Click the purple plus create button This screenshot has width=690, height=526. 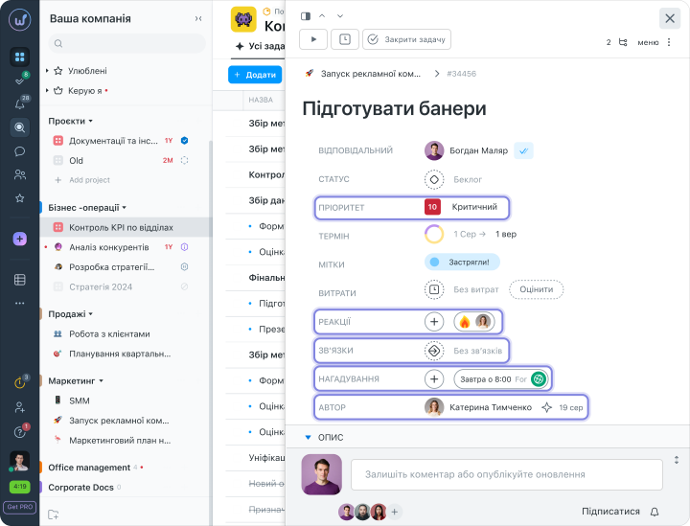pos(19,239)
